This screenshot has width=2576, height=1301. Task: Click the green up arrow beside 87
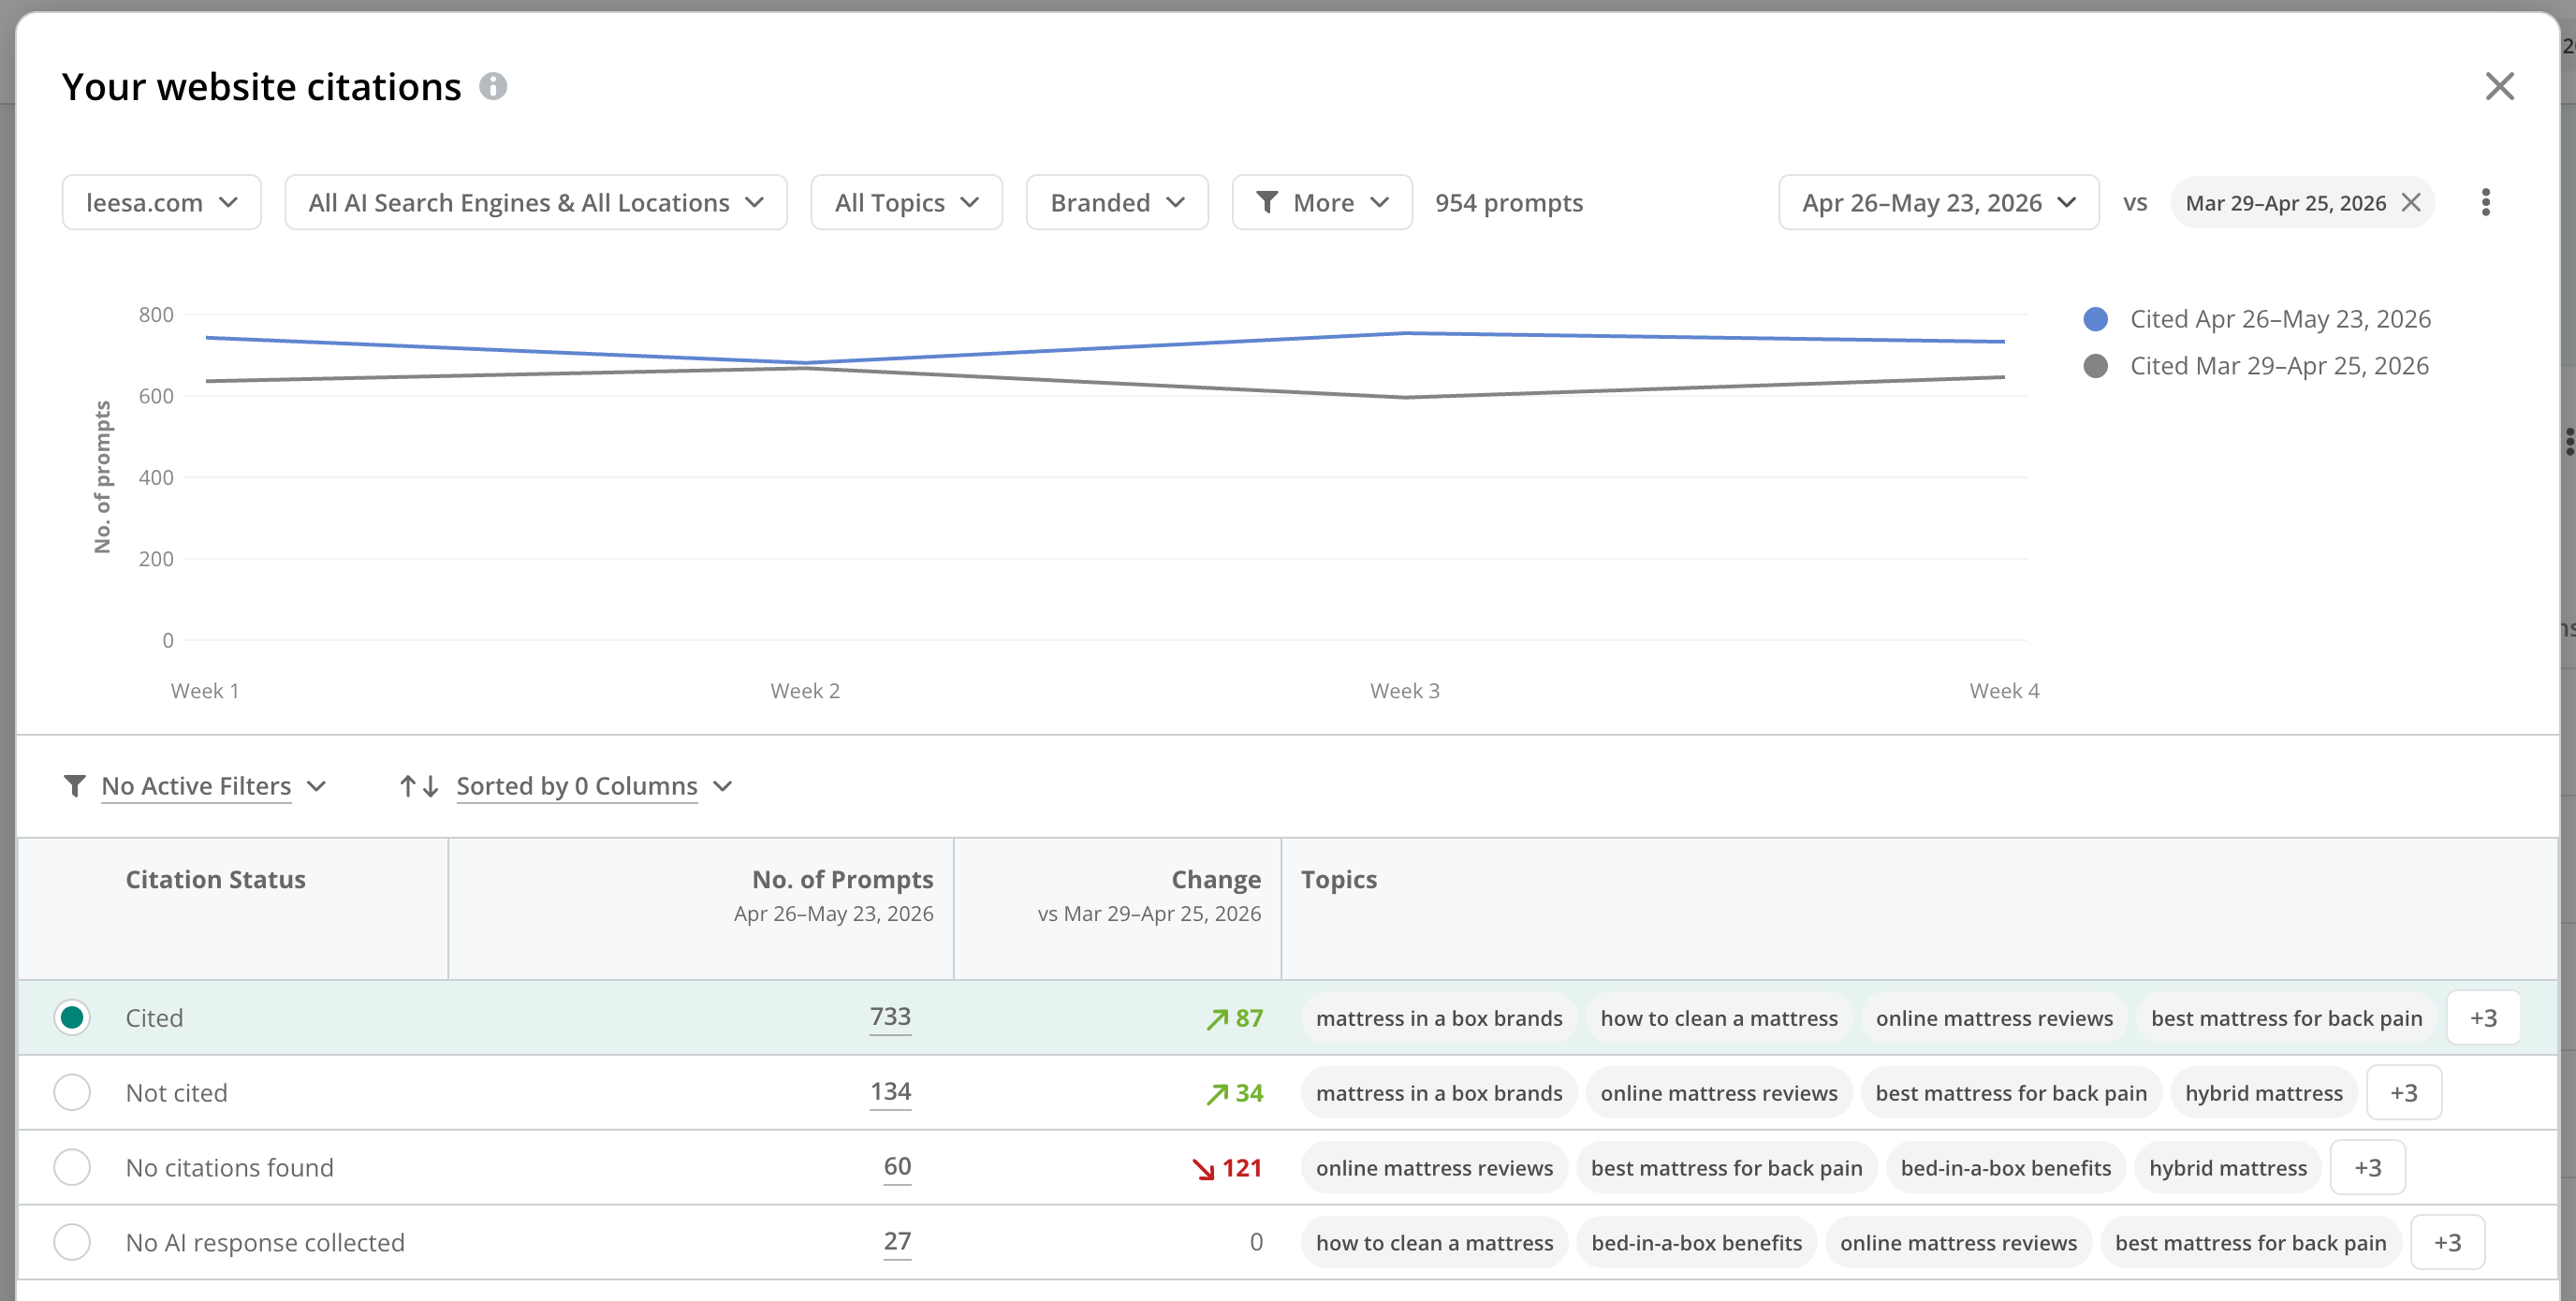click(1217, 1019)
